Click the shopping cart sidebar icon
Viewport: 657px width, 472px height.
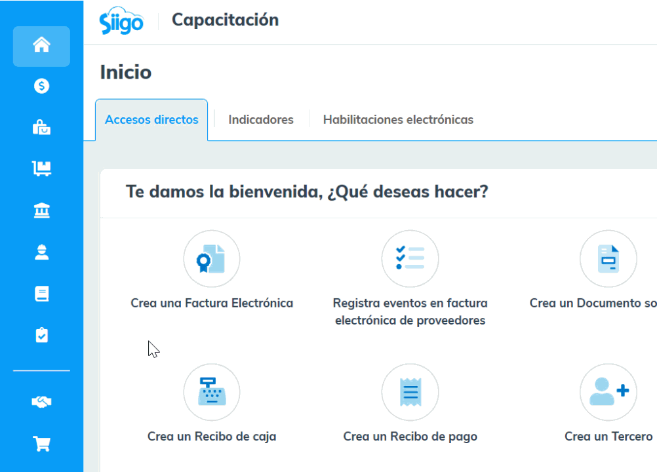[x=41, y=444]
